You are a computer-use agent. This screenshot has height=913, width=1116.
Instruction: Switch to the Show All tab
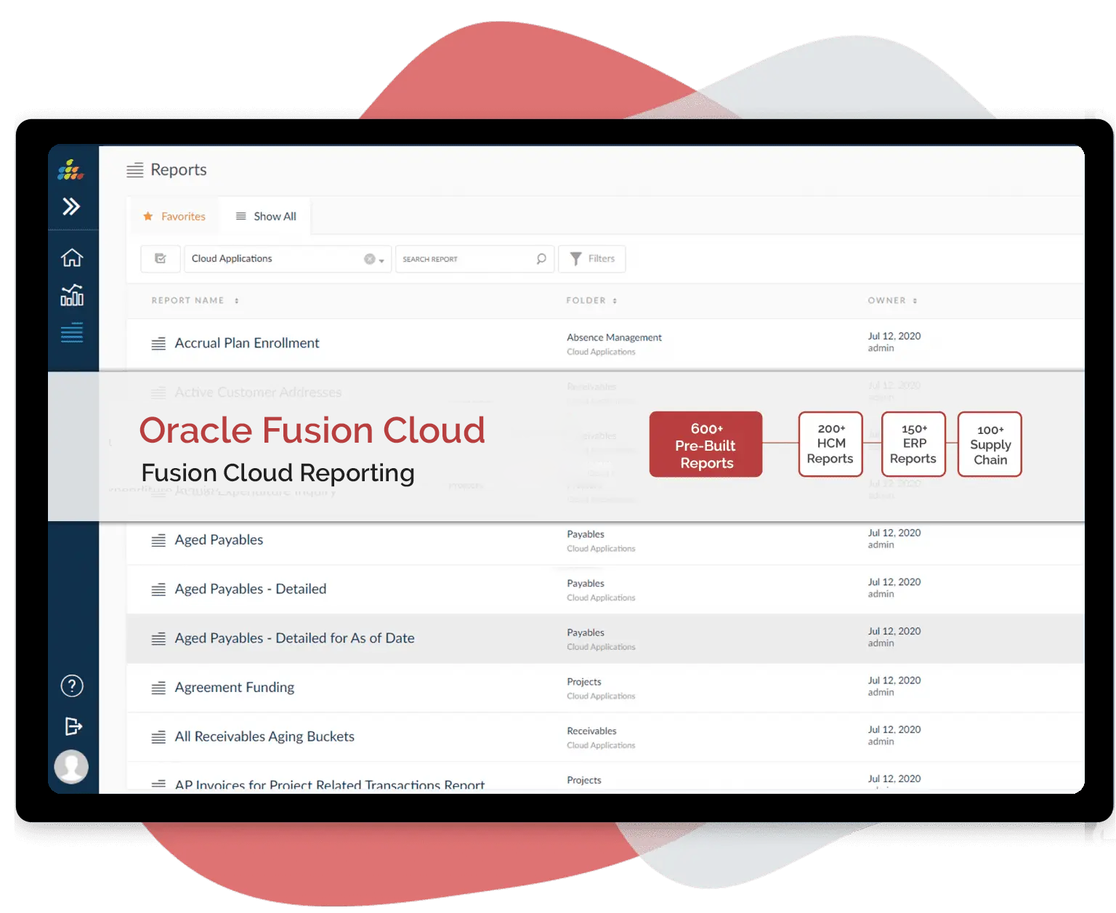tap(266, 217)
